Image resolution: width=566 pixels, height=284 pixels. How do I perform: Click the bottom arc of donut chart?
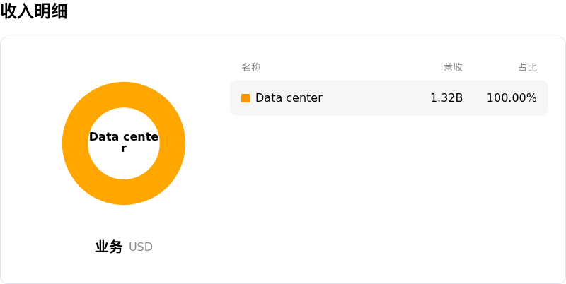click(124, 192)
